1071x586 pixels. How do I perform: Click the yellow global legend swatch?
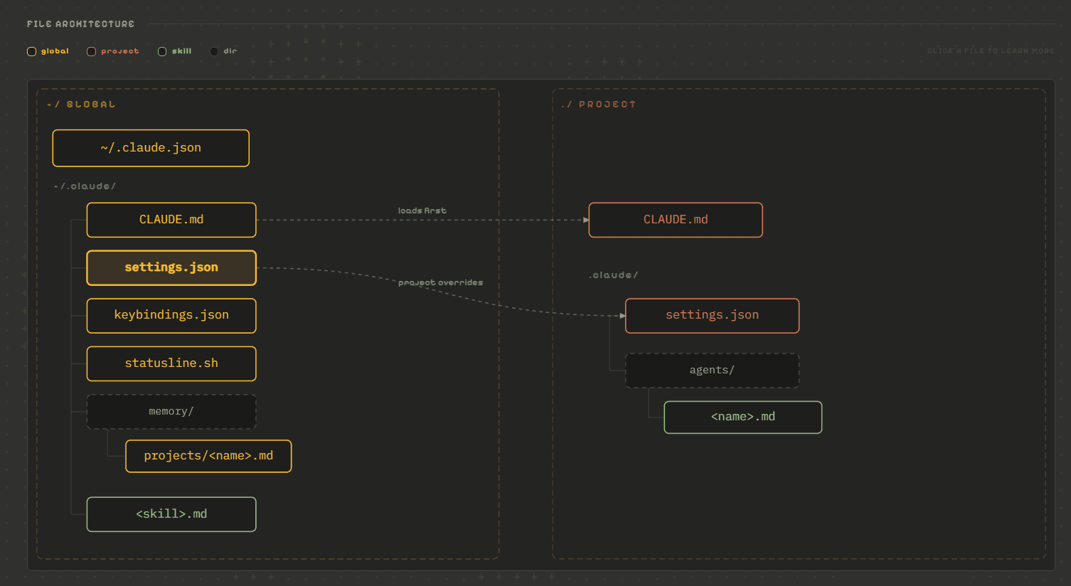[x=31, y=51]
